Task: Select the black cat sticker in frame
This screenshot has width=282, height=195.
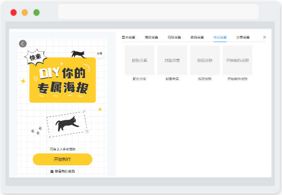Action: coord(67,123)
